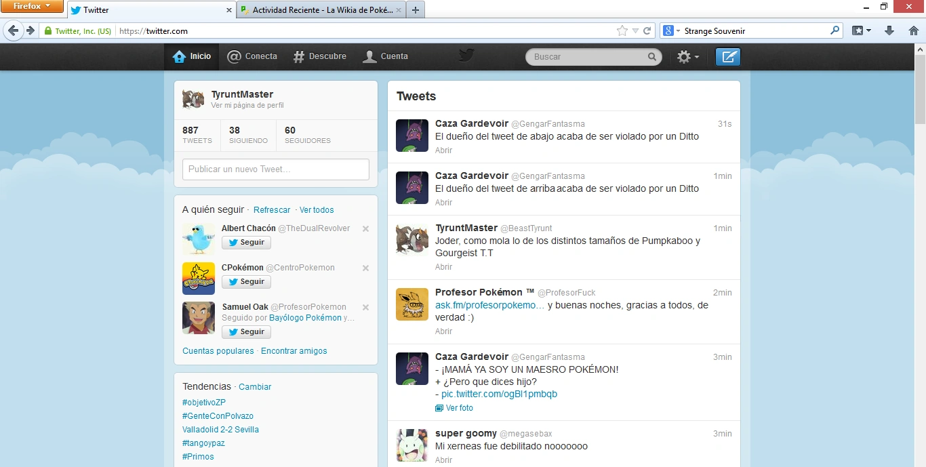Go back one page in browser
Image resolution: width=926 pixels, height=467 pixels.
click(13, 31)
